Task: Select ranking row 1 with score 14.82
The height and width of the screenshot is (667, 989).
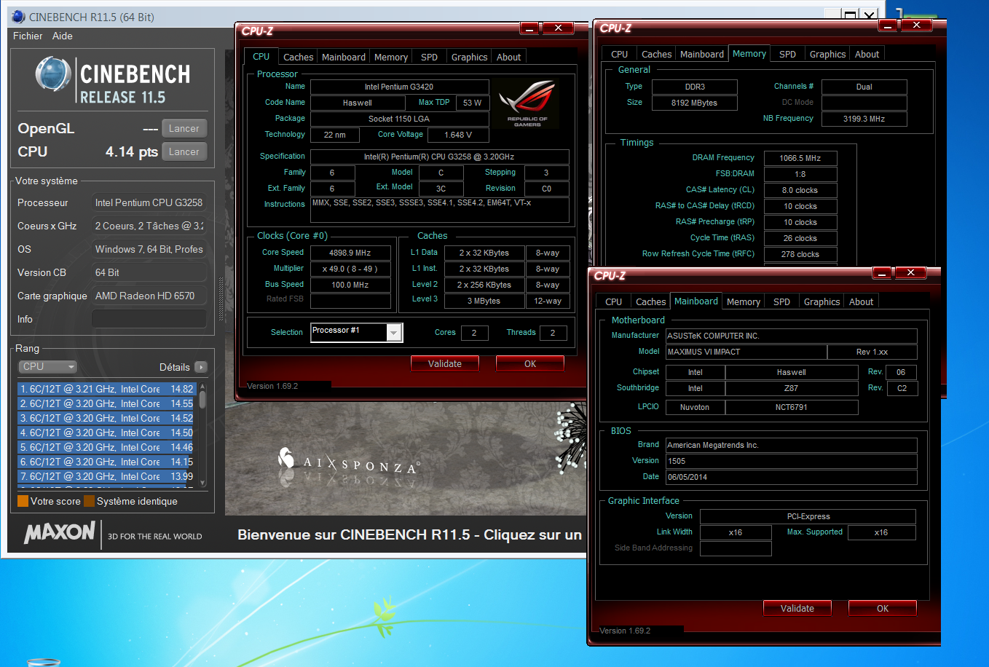Action: pyautogui.click(x=107, y=389)
